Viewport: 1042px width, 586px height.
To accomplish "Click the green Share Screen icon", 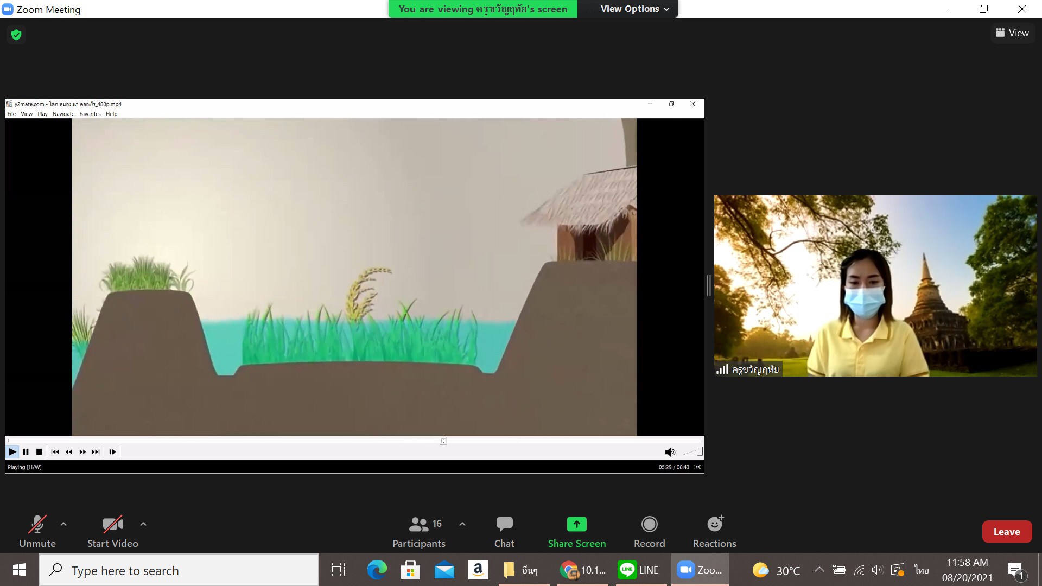I will point(576,524).
